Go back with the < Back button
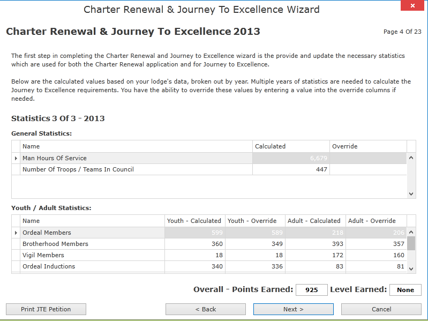This screenshot has height=321, width=428. pyautogui.click(x=206, y=309)
